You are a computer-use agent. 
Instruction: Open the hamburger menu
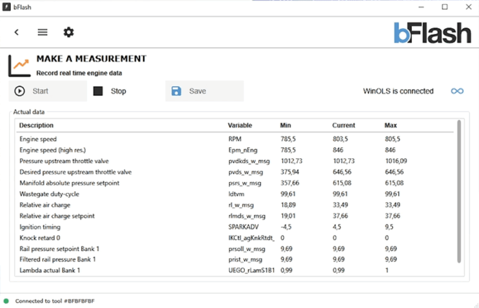42,32
